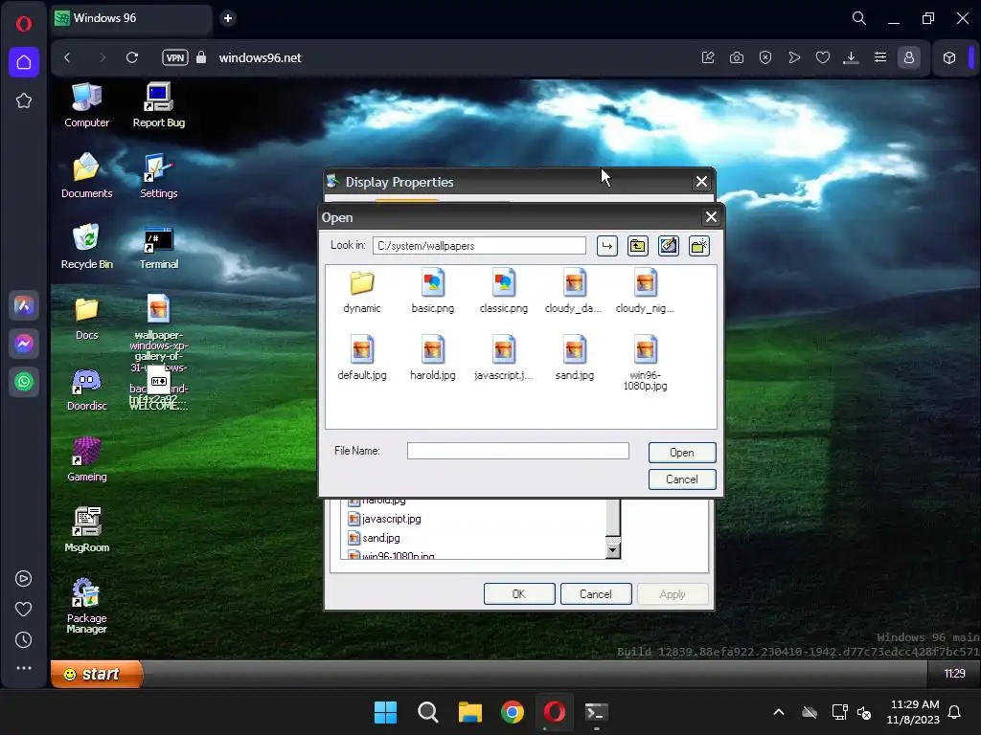This screenshot has width=981, height=735.
Task: Select javascript.jpg in Display Properties list
Action: click(x=385, y=519)
